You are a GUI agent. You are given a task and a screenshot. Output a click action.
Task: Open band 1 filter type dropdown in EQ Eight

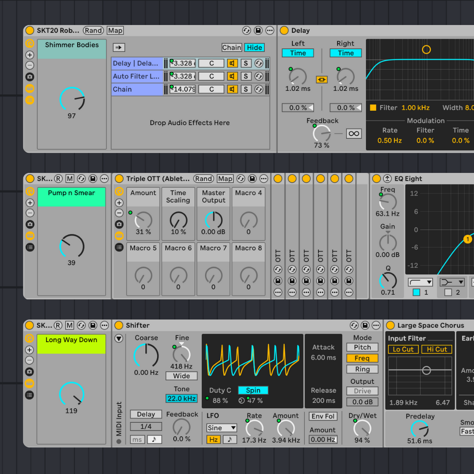click(420, 282)
